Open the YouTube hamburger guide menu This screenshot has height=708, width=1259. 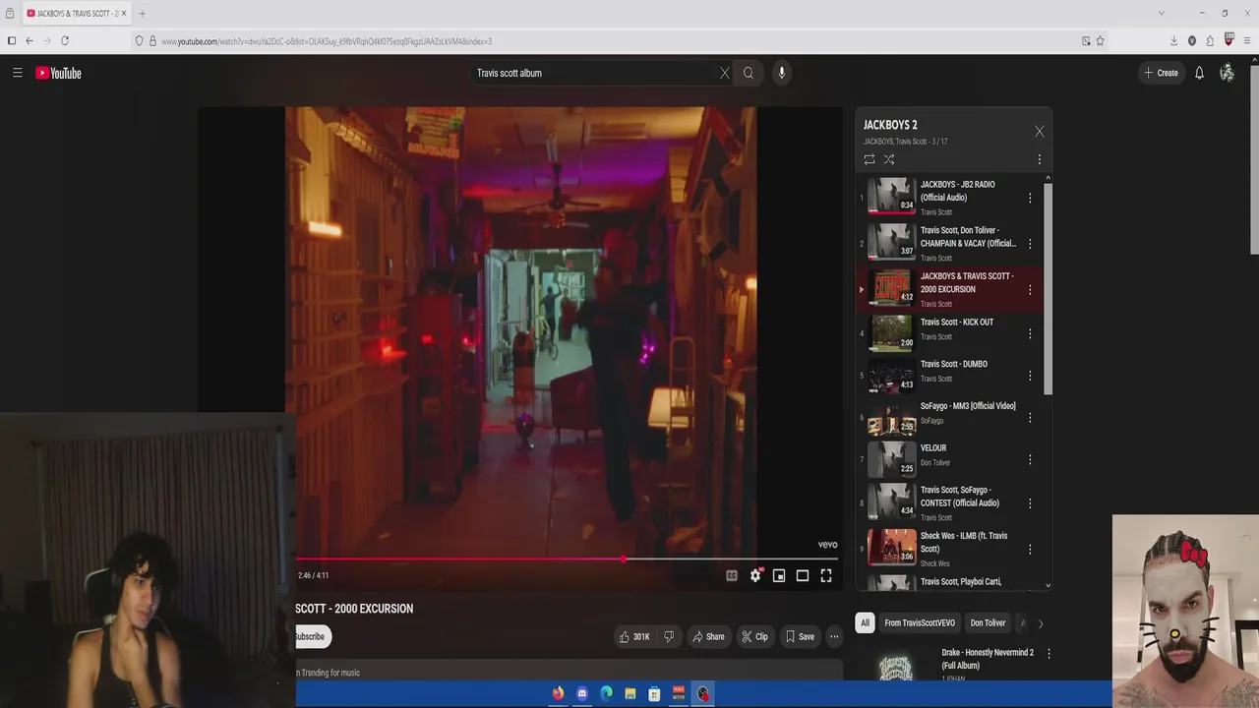(17, 73)
